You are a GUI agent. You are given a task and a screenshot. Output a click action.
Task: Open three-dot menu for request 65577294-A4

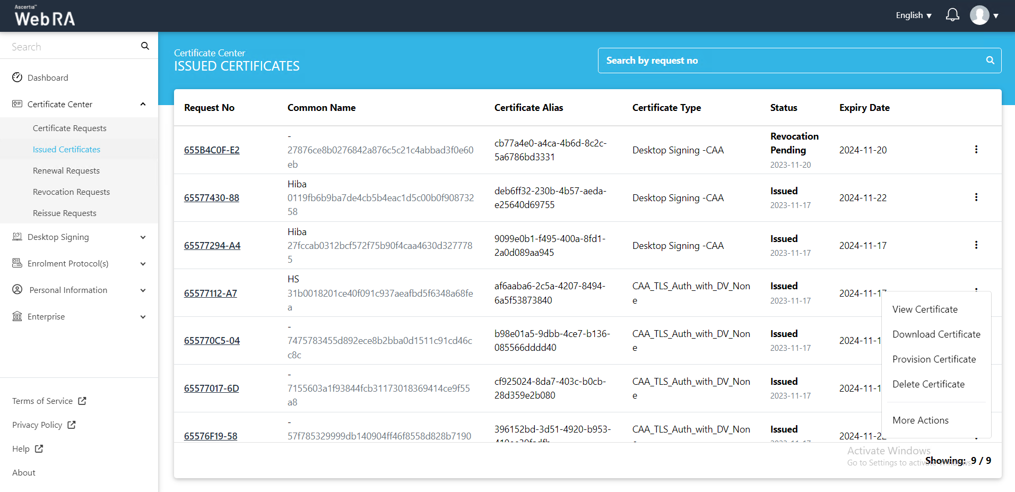(976, 245)
